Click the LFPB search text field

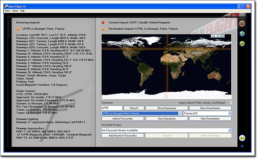112,108
